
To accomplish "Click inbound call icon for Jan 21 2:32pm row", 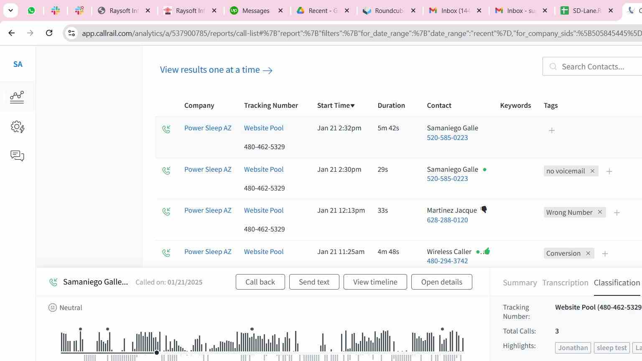I will [166, 129].
